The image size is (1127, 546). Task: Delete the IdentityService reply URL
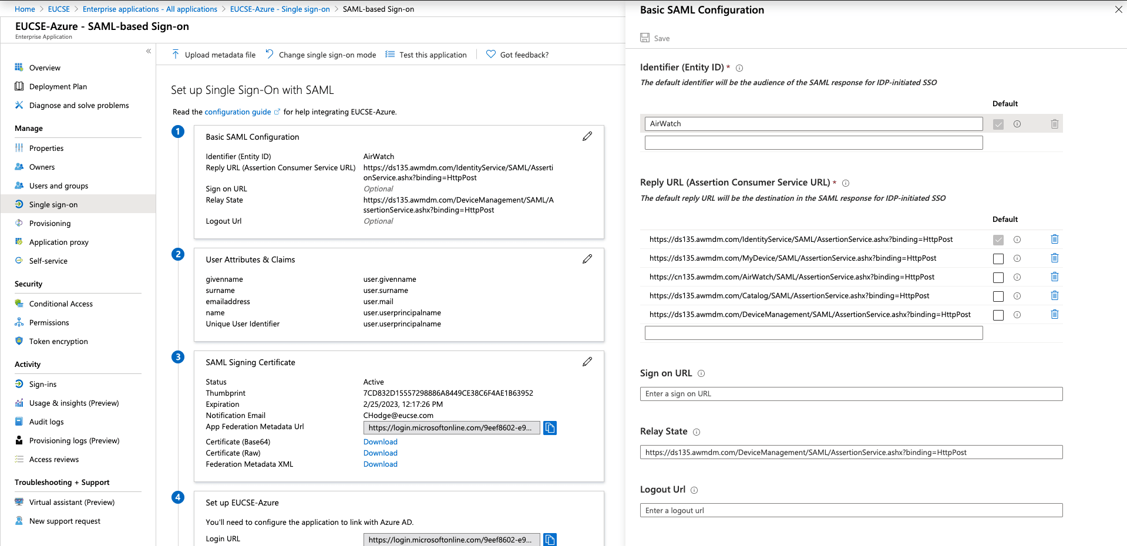coord(1055,239)
